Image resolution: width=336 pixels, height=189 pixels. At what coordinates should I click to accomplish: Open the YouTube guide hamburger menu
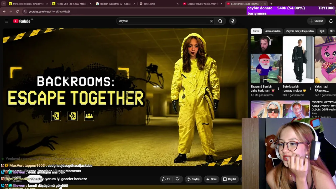tap(7, 21)
